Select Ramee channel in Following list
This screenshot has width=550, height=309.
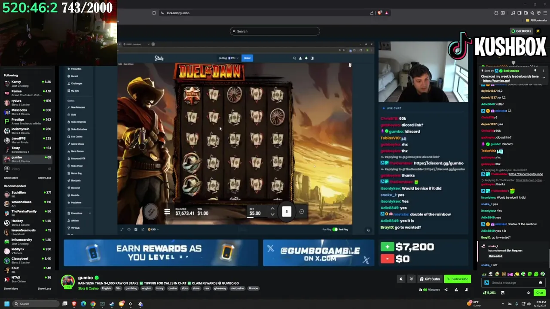27,93
